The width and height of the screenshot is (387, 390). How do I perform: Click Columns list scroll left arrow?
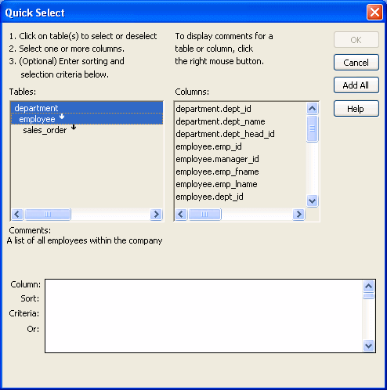(x=181, y=215)
